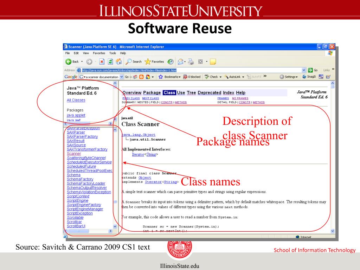Click the page icon in address bar

coord(79,70)
